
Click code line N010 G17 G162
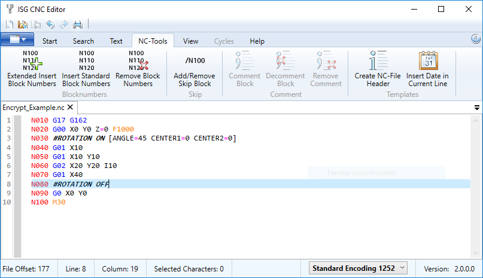point(59,120)
